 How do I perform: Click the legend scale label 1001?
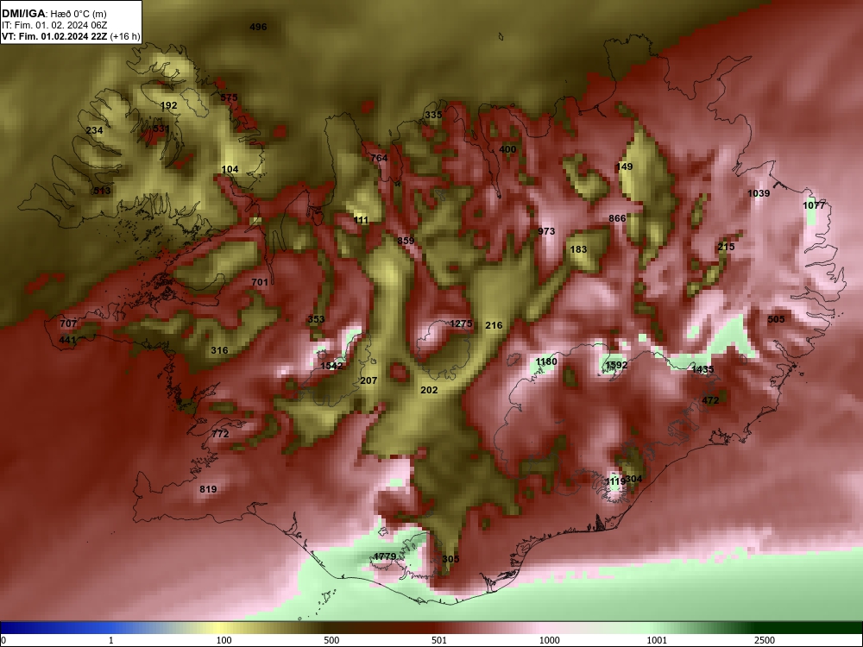click(x=657, y=640)
